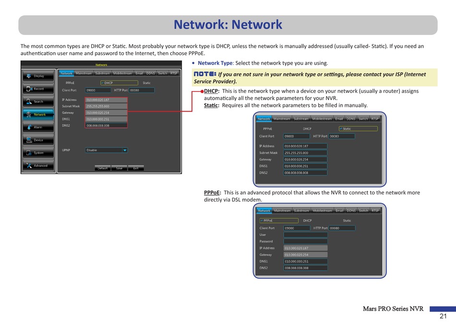Open the RTSP tab in the main window
456x322 pixels.
[174, 73]
